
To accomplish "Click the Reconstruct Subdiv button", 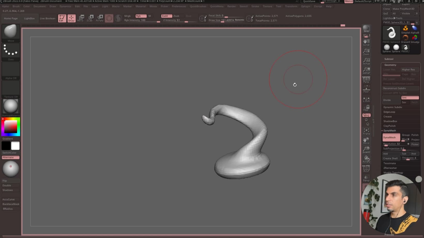I will point(400,88).
